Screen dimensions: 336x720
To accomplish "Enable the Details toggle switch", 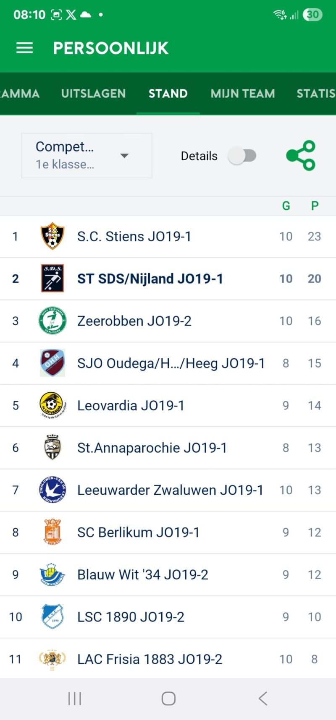I will [x=242, y=156].
